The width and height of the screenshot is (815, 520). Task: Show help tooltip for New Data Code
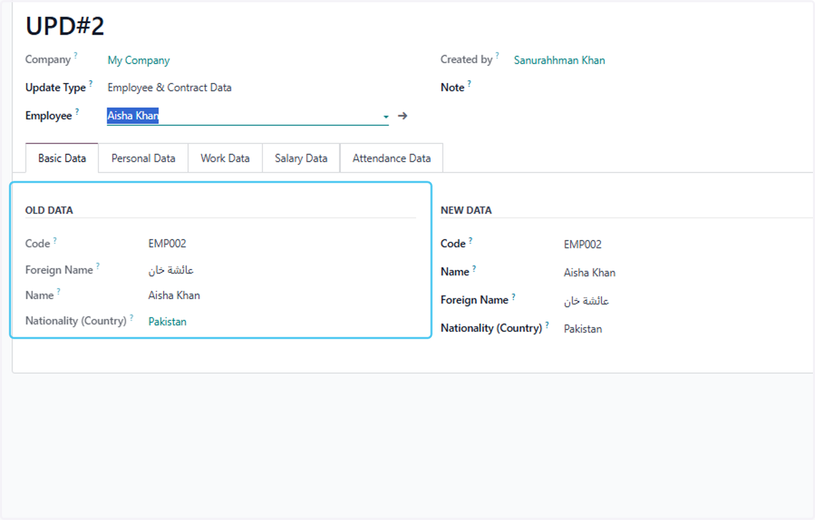click(471, 240)
